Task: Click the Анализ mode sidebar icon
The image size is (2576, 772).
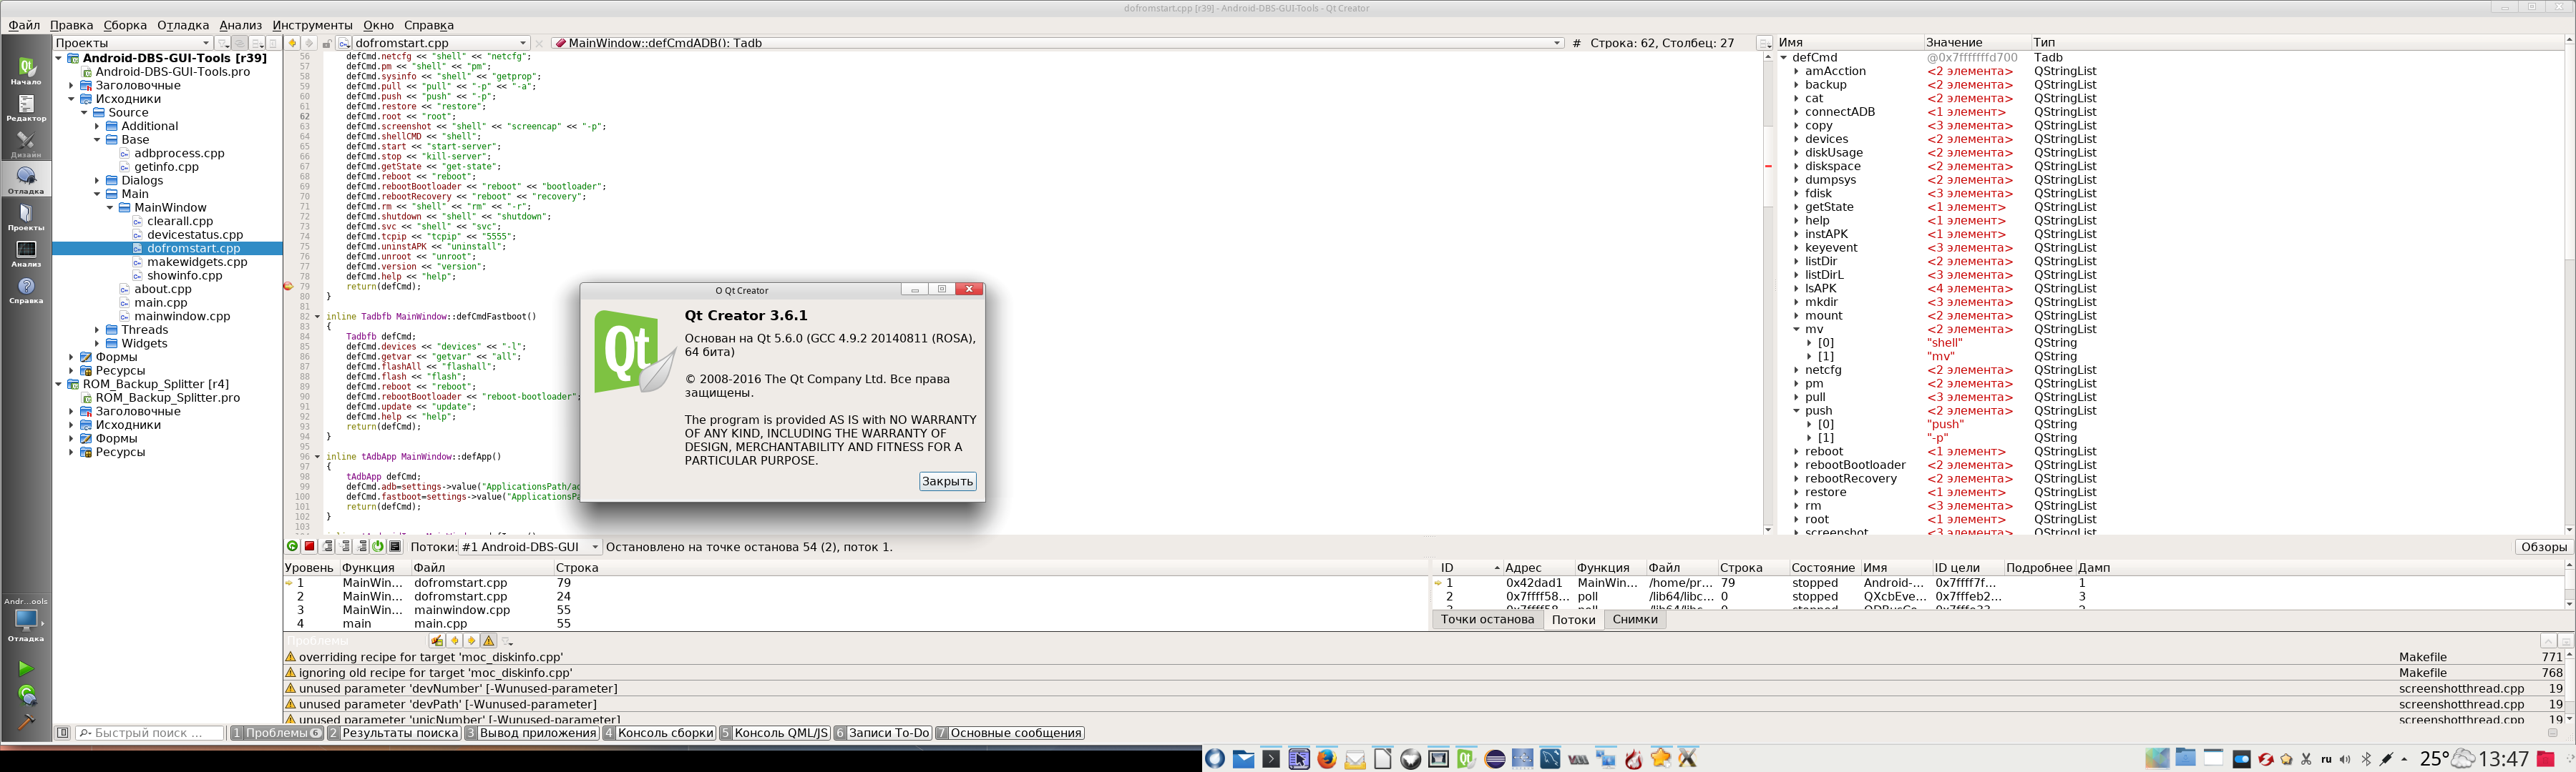Action: [x=26, y=254]
